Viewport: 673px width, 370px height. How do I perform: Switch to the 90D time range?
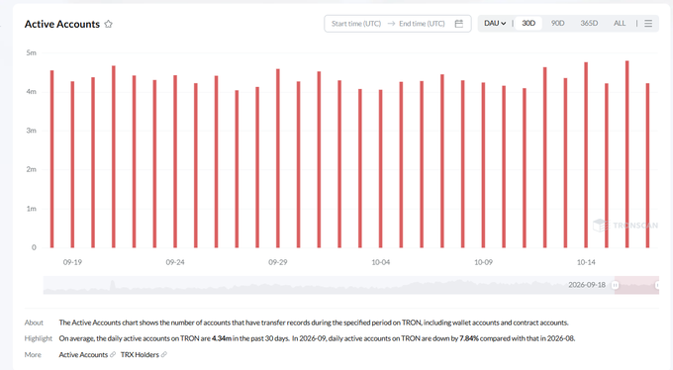(557, 23)
